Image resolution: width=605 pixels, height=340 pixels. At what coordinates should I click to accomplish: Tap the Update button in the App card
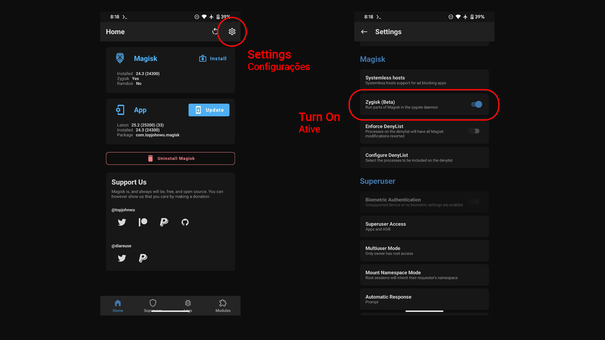click(209, 110)
